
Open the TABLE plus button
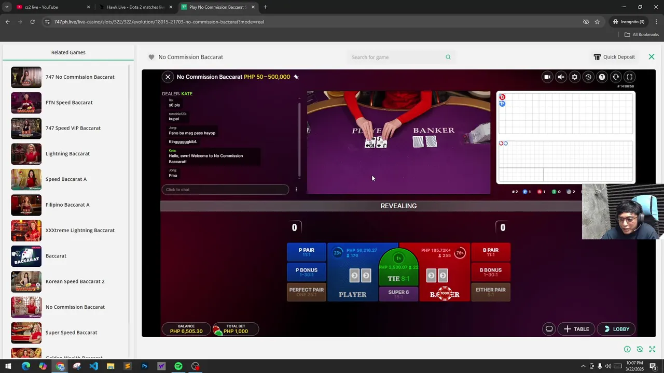(x=576, y=329)
